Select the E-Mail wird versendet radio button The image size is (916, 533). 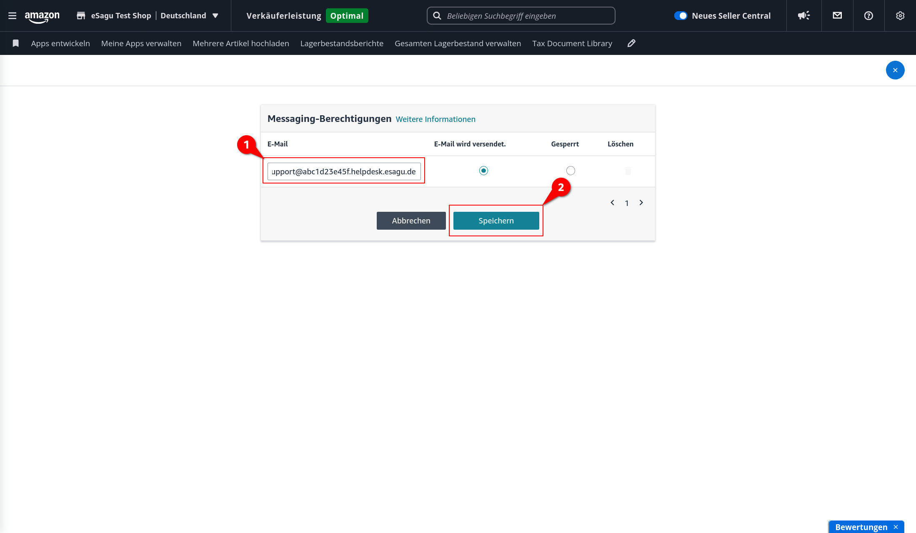coord(483,171)
